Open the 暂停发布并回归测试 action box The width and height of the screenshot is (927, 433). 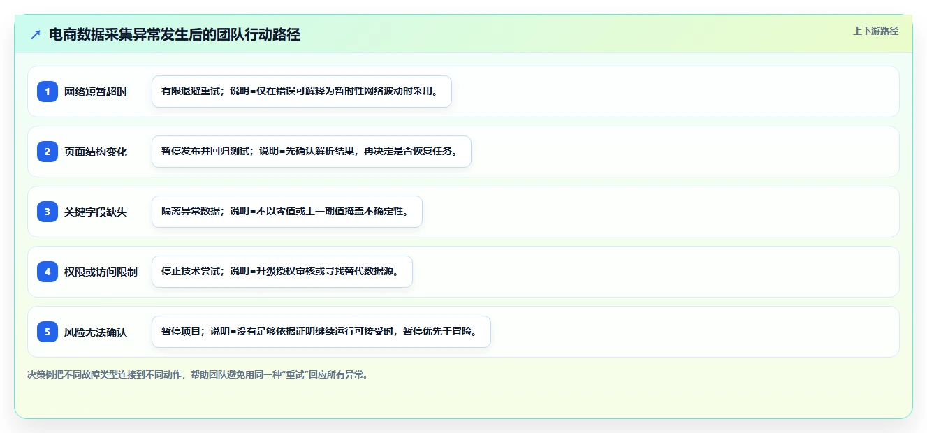point(312,152)
